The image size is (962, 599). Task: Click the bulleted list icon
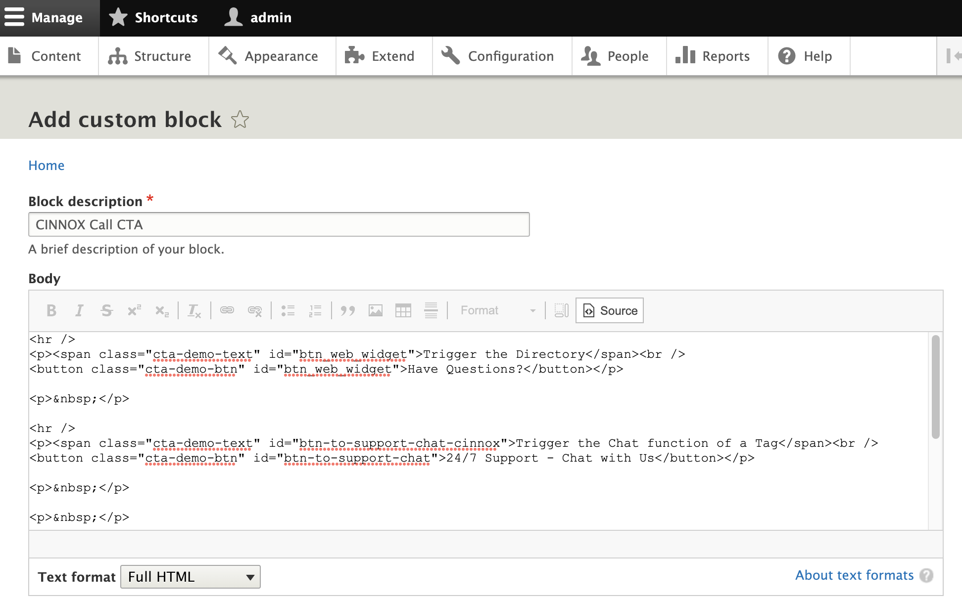(x=288, y=310)
